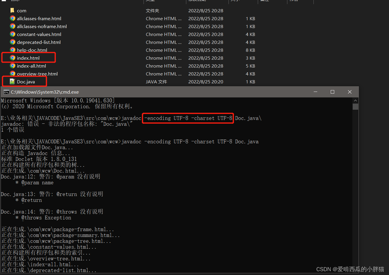
Task: Click Chrome icon of allclasses-frame.html
Action: 13,18
